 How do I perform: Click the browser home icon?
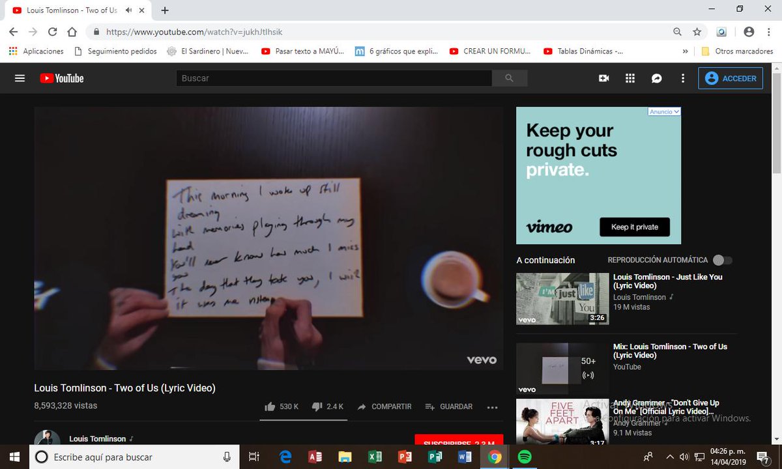pyautogui.click(x=72, y=32)
